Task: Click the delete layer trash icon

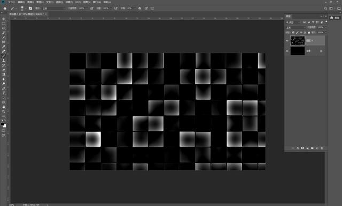Action: click(322, 148)
